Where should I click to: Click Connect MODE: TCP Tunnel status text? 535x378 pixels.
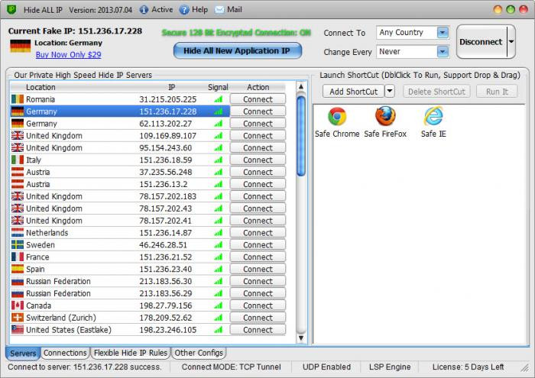pos(232,367)
